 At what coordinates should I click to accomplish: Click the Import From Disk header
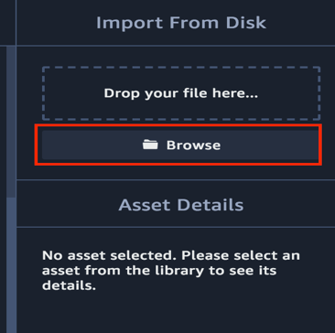pos(181,23)
